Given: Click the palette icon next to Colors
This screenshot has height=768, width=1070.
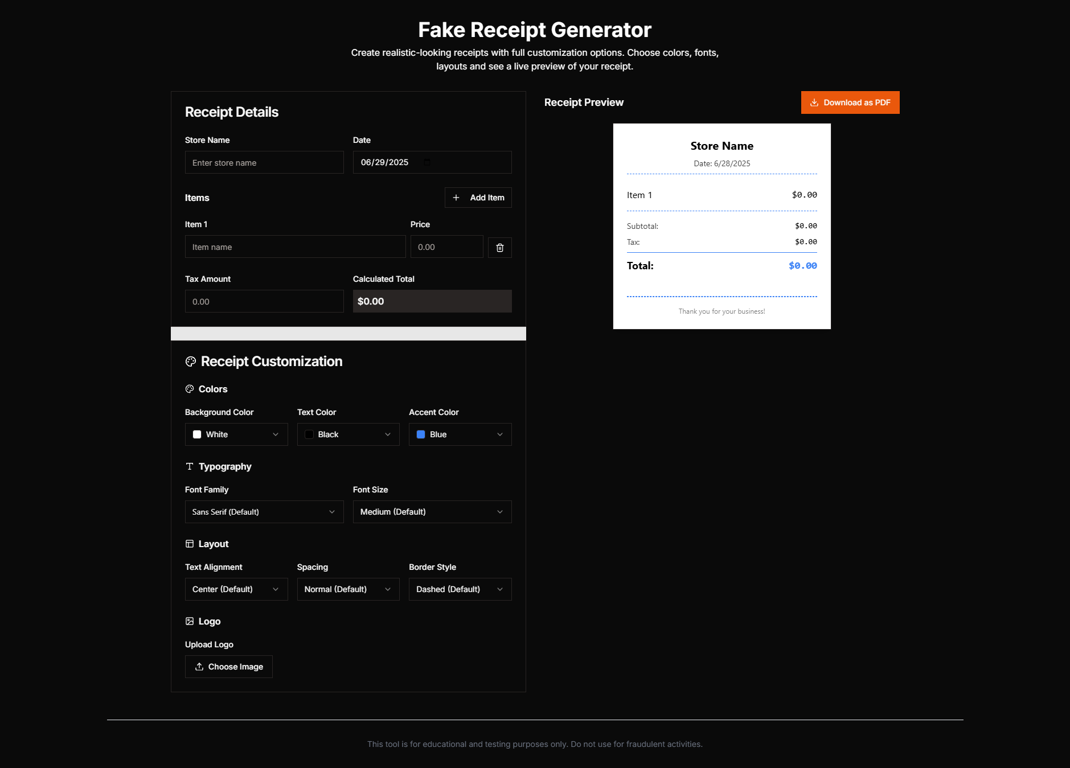Looking at the screenshot, I should 190,389.
